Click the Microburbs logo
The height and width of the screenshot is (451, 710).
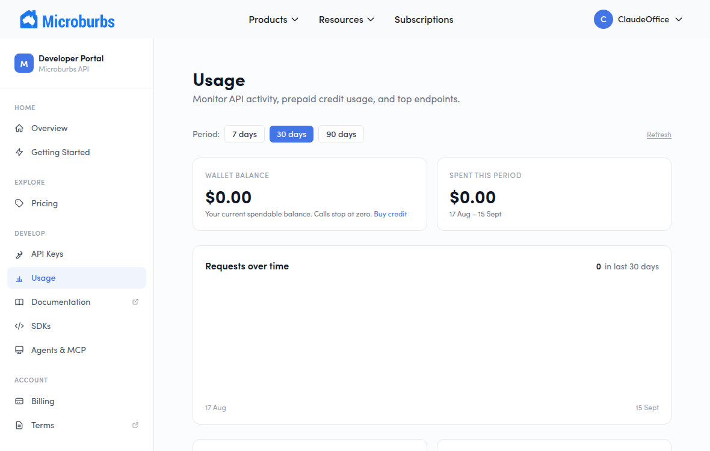click(x=67, y=19)
